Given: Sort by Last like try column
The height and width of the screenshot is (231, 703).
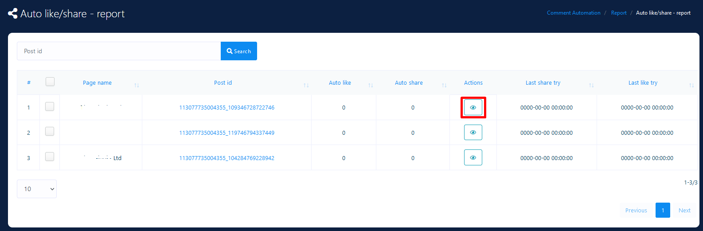Looking at the screenshot, I should click(691, 85).
